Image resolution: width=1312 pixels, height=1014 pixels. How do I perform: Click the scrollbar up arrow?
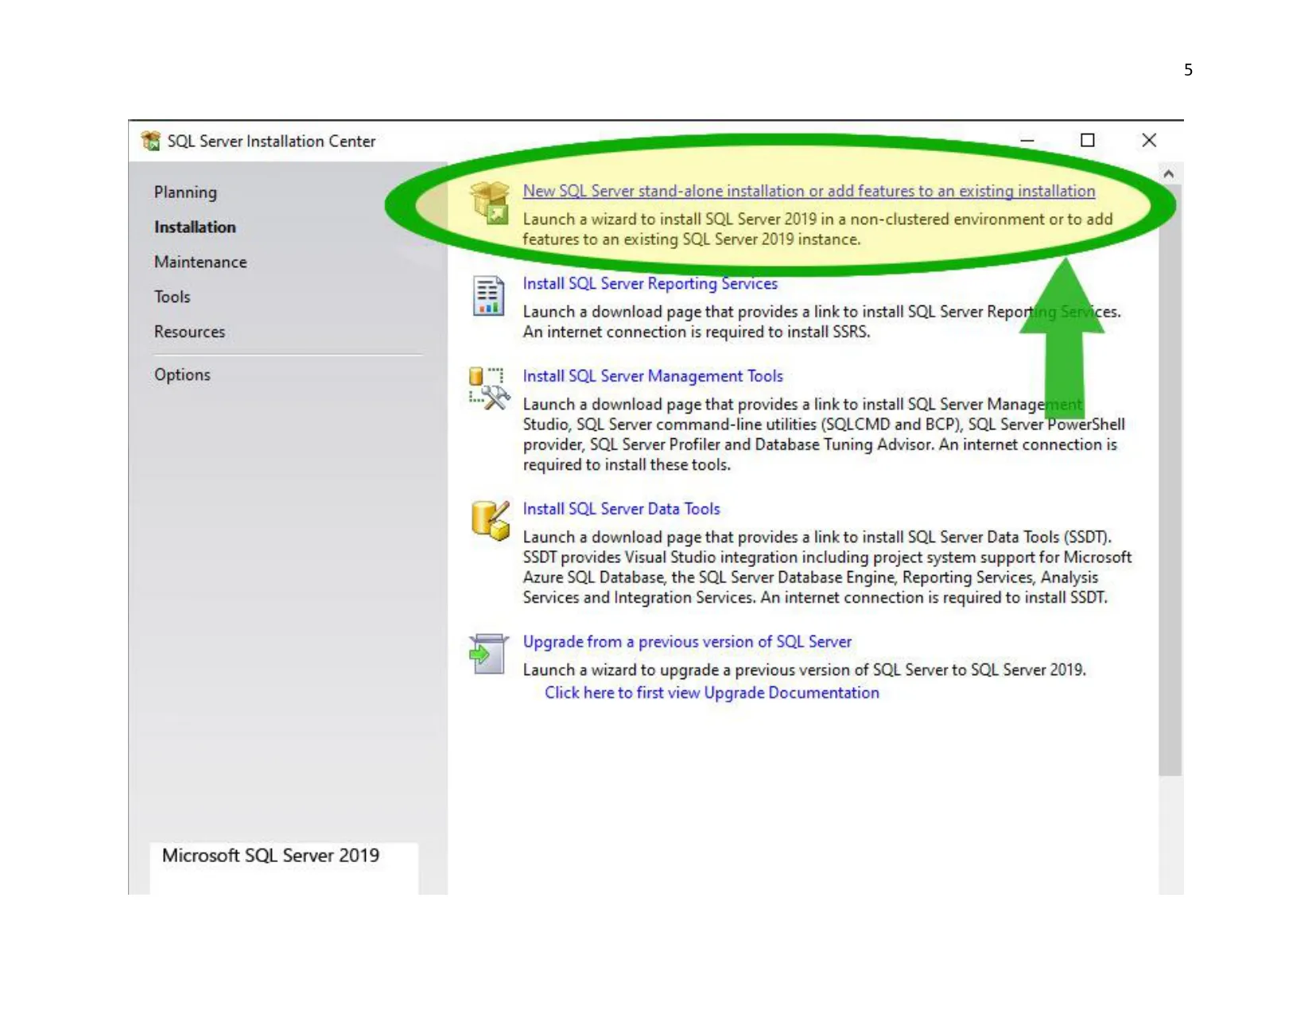pyautogui.click(x=1168, y=174)
